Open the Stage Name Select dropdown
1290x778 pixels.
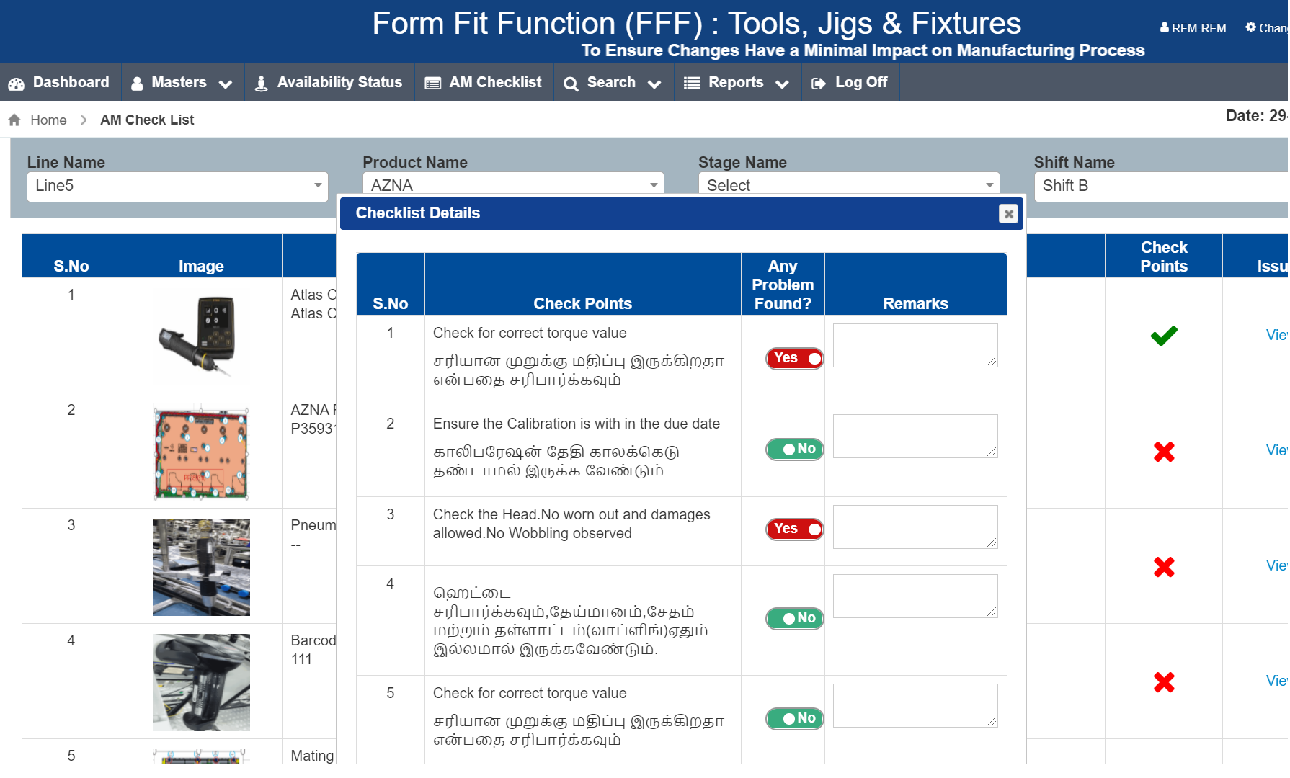tap(849, 184)
